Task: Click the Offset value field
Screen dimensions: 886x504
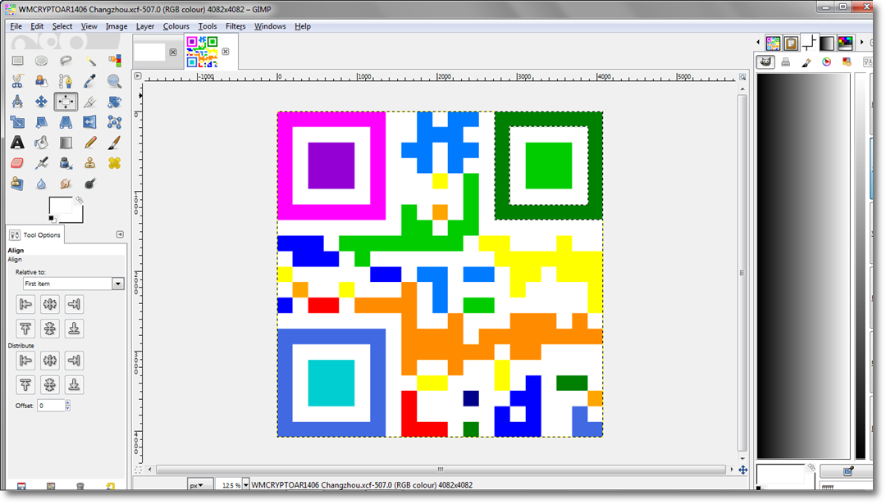Action: (51, 405)
